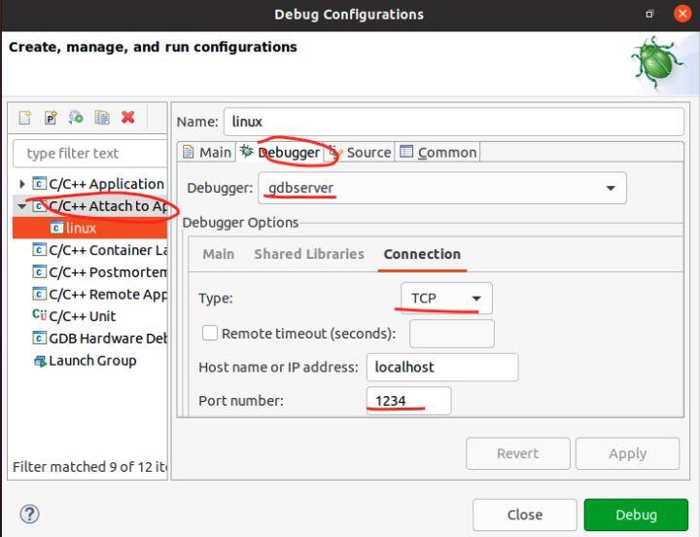700x537 pixels.
Task: Switch to the Common tab
Action: coord(438,152)
